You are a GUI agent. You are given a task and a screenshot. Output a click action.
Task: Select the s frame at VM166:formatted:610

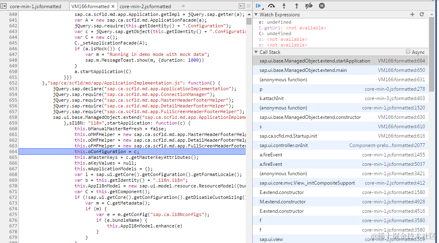pyautogui.click(x=340, y=127)
